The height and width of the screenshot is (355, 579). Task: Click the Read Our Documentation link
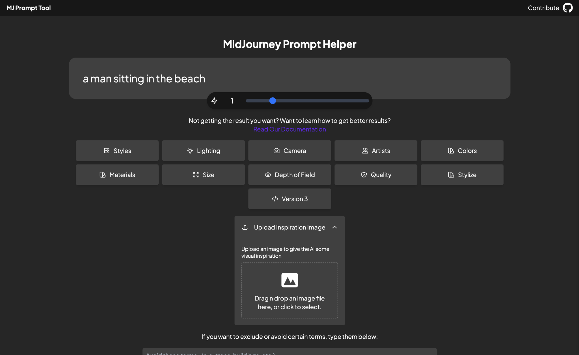[x=289, y=129]
